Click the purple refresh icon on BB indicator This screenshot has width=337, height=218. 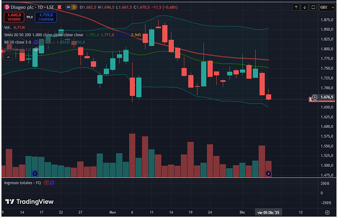tap(36, 43)
